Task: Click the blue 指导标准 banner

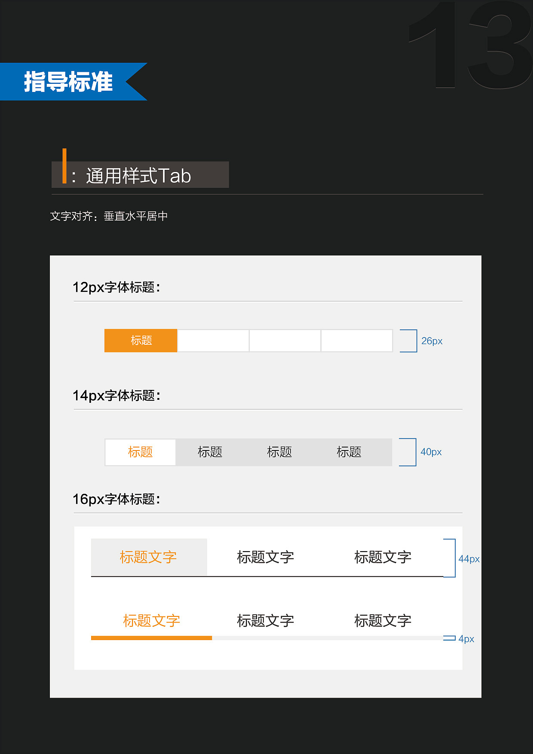Action: pyautogui.click(x=69, y=82)
